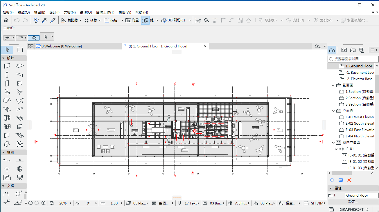Viewport: 379px width, 212px height.
Task: Click the 搜索專案樹狀圖 search field
Action: pos(353,59)
